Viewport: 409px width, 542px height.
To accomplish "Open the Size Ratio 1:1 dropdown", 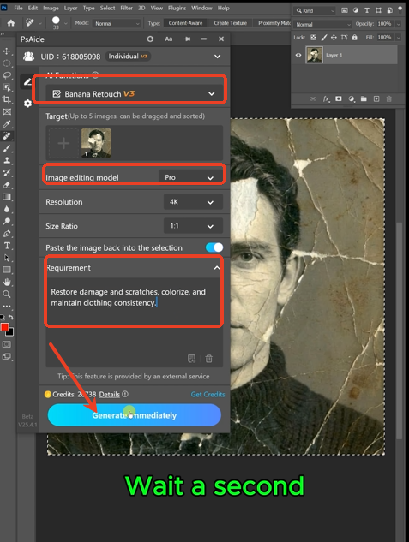I will point(193,226).
